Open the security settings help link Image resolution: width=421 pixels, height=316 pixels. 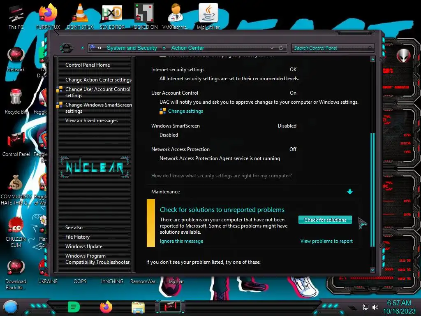coord(222,176)
